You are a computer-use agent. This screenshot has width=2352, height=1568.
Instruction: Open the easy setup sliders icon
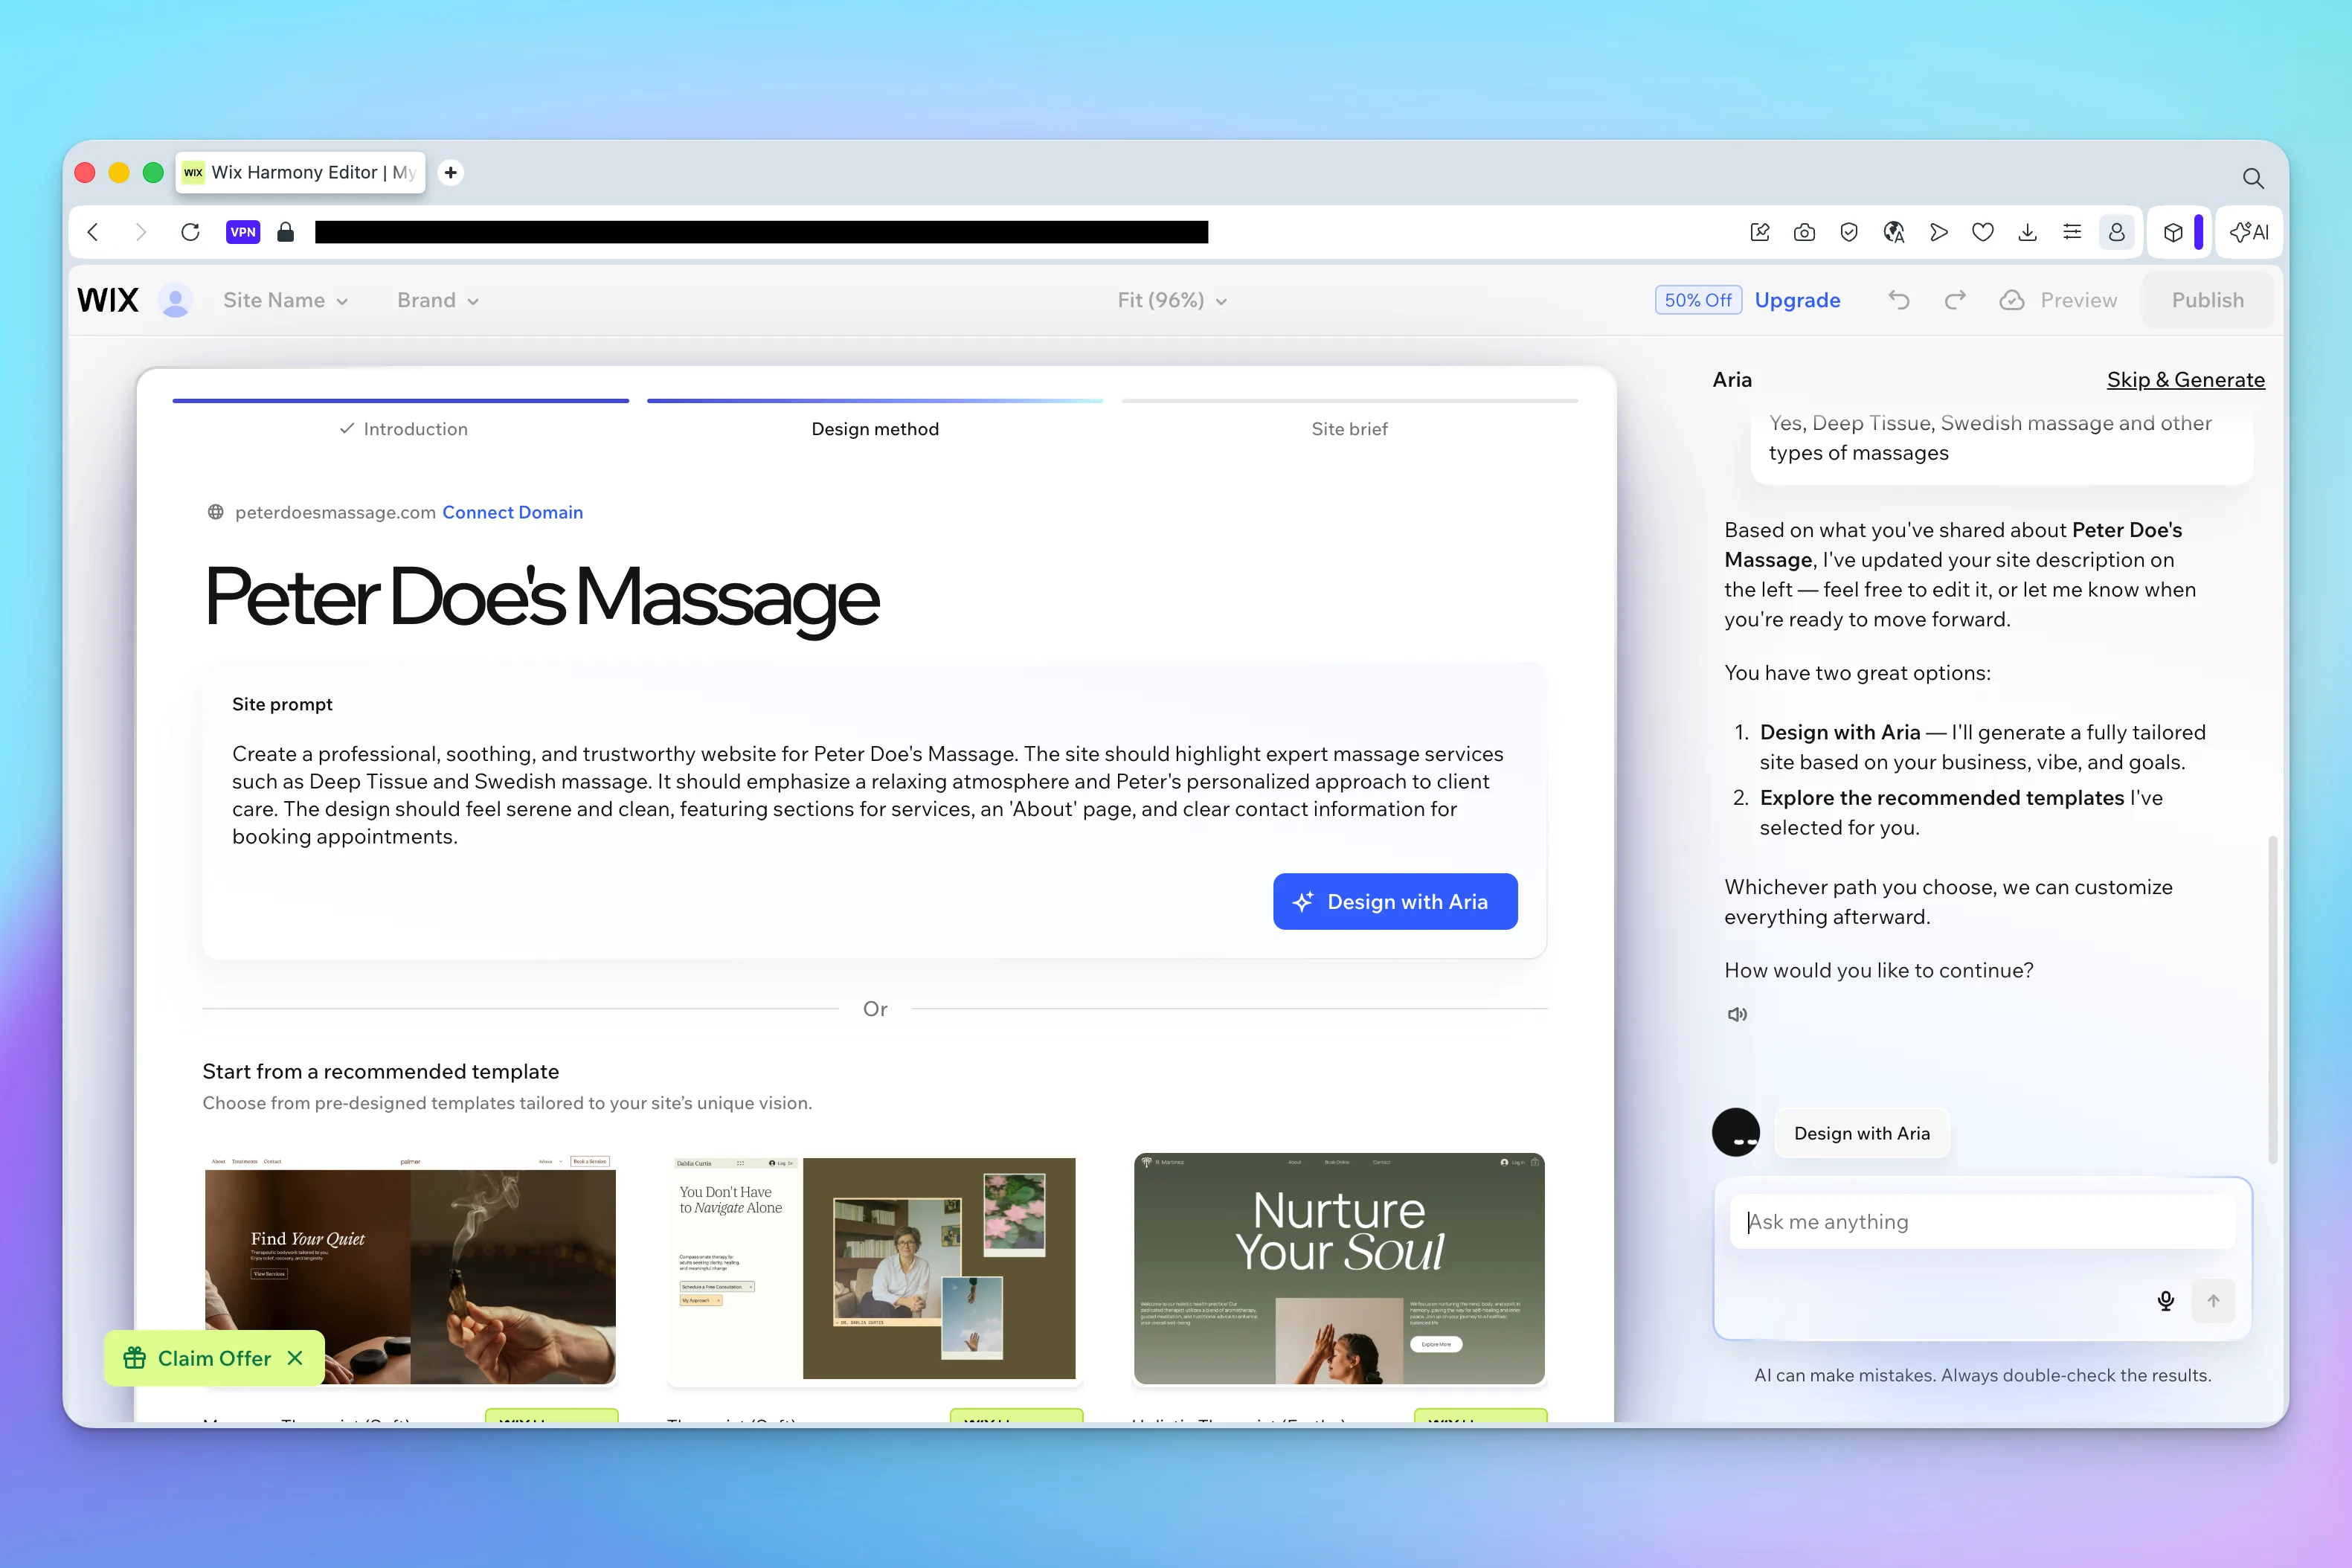coord(2072,232)
